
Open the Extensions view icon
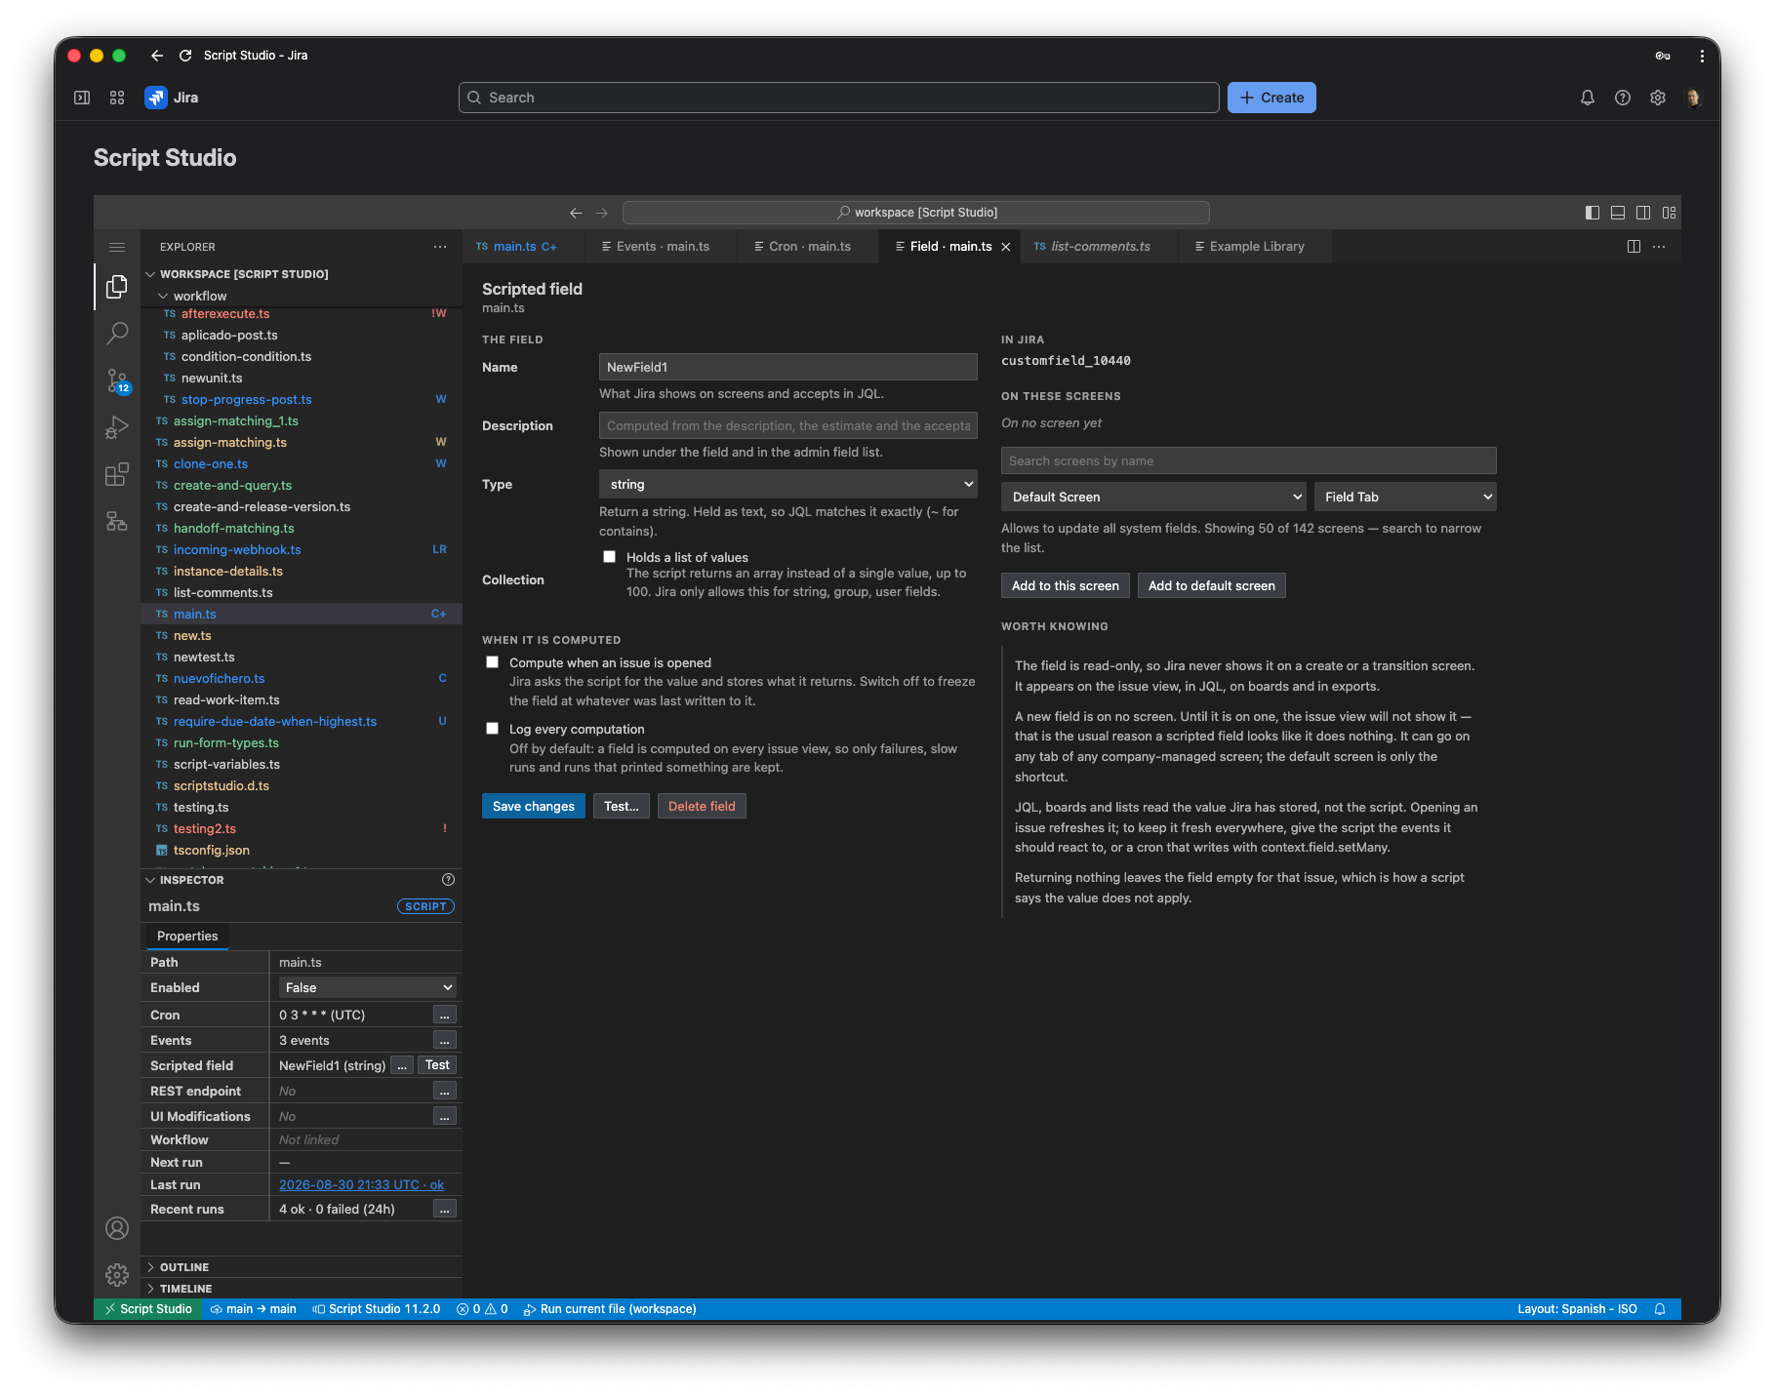[x=117, y=474]
